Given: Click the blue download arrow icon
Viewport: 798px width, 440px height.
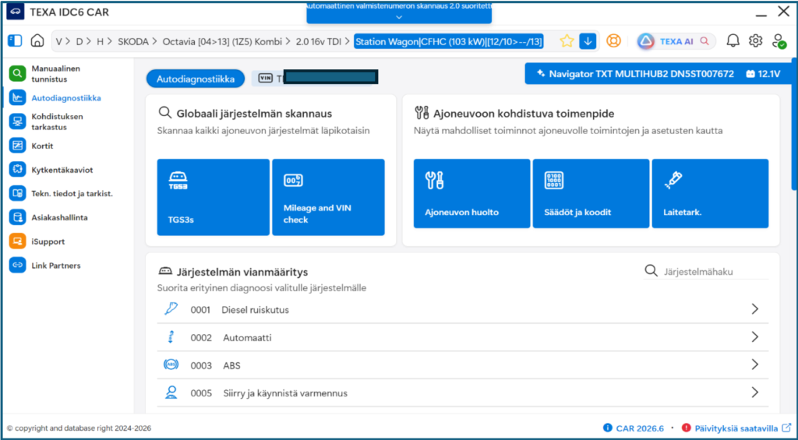Looking at the screenshot, I should (x=588, y=41).
